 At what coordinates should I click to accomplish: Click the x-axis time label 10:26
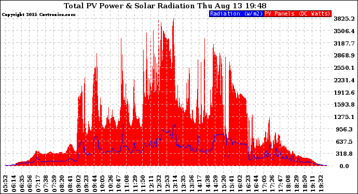[111, 184]
